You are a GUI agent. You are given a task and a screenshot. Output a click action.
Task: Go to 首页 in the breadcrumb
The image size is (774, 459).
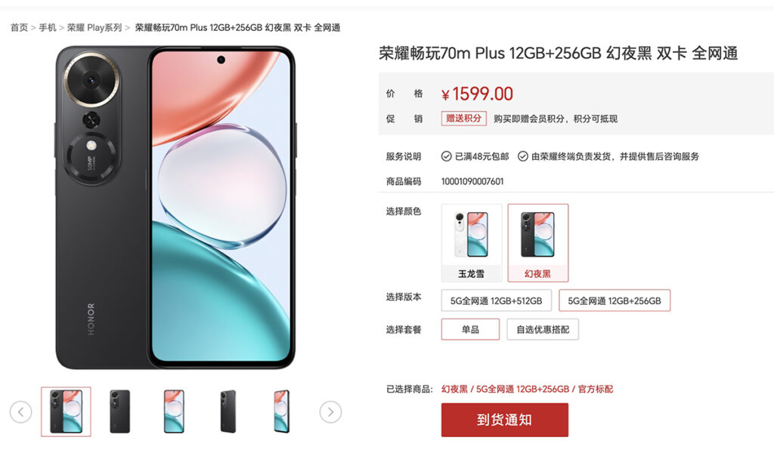(x=19, y=28)
